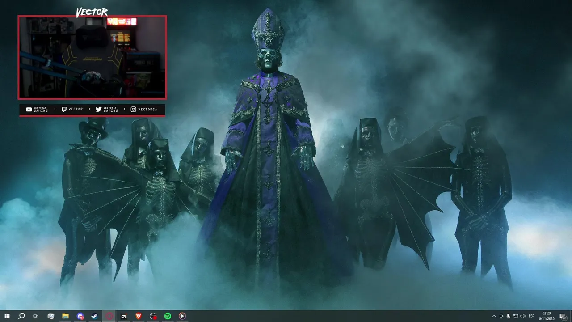The image size is (572, 322).
Task: Click the webcam feed overlay
Action: pos(92,57)
